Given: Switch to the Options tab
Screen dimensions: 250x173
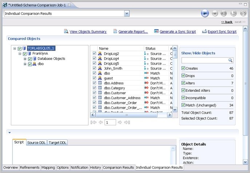Looking at the screenshot, I should 63,168.
